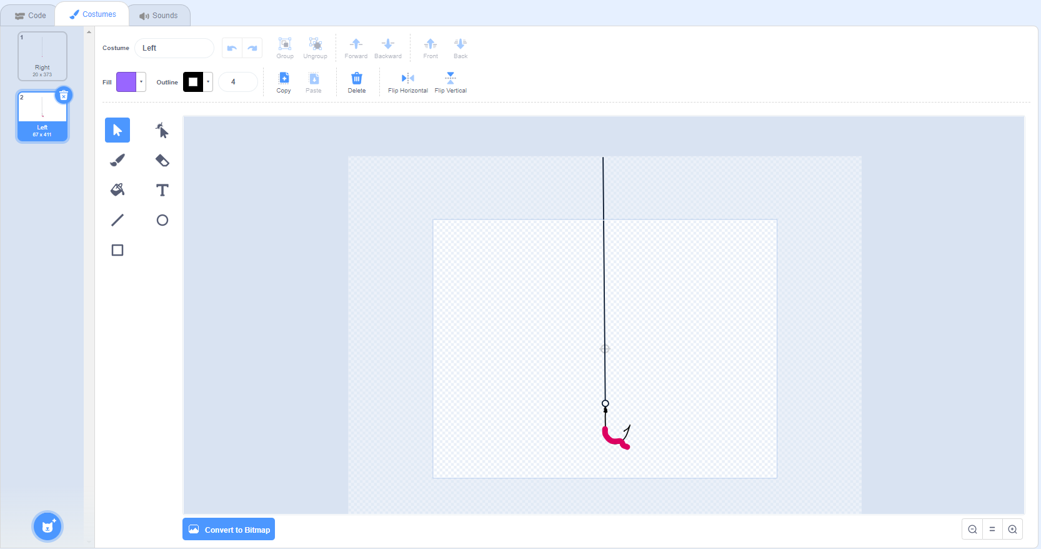Open the Sounds tab
1041x549 pixels.
159,15
